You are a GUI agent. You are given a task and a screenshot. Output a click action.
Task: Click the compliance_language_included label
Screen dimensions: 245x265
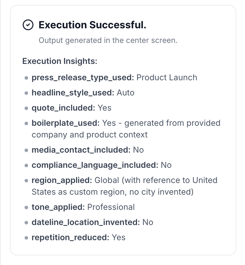[95, 165]
